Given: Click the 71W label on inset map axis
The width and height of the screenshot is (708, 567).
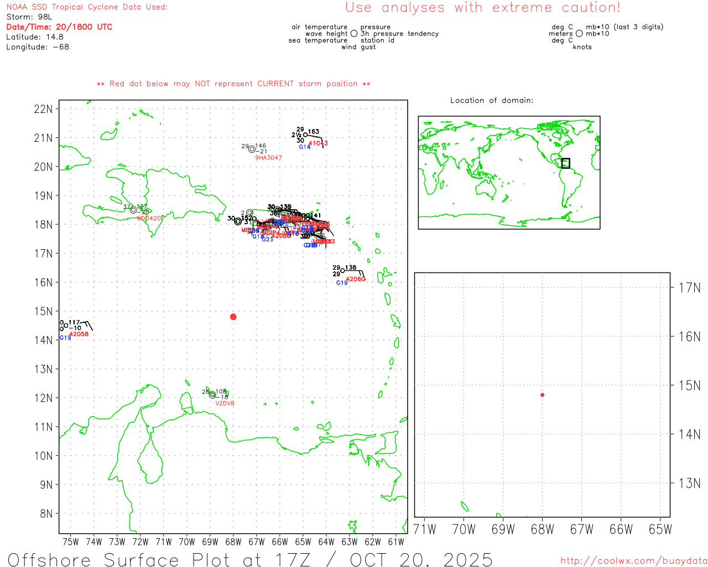Looking at the screenshot, I should [x=425, y=529].
